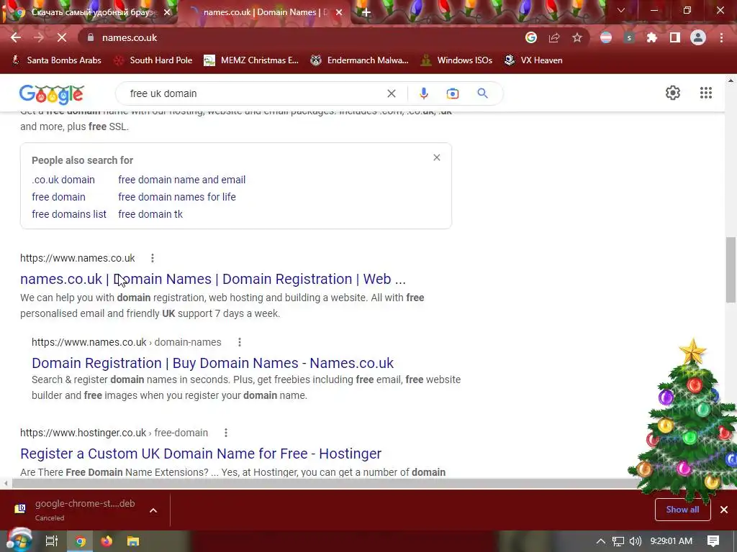
Task: Show hidden system tray icons
Action: click(x=601, y=541)
